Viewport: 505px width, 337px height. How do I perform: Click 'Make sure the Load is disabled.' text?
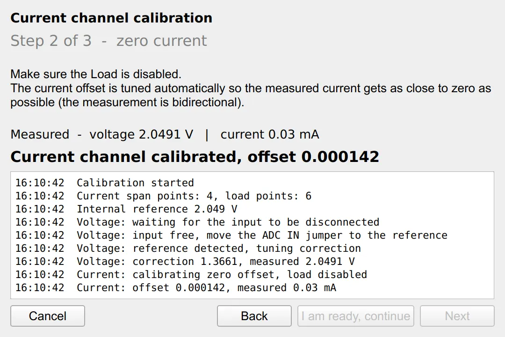(96, 74)
